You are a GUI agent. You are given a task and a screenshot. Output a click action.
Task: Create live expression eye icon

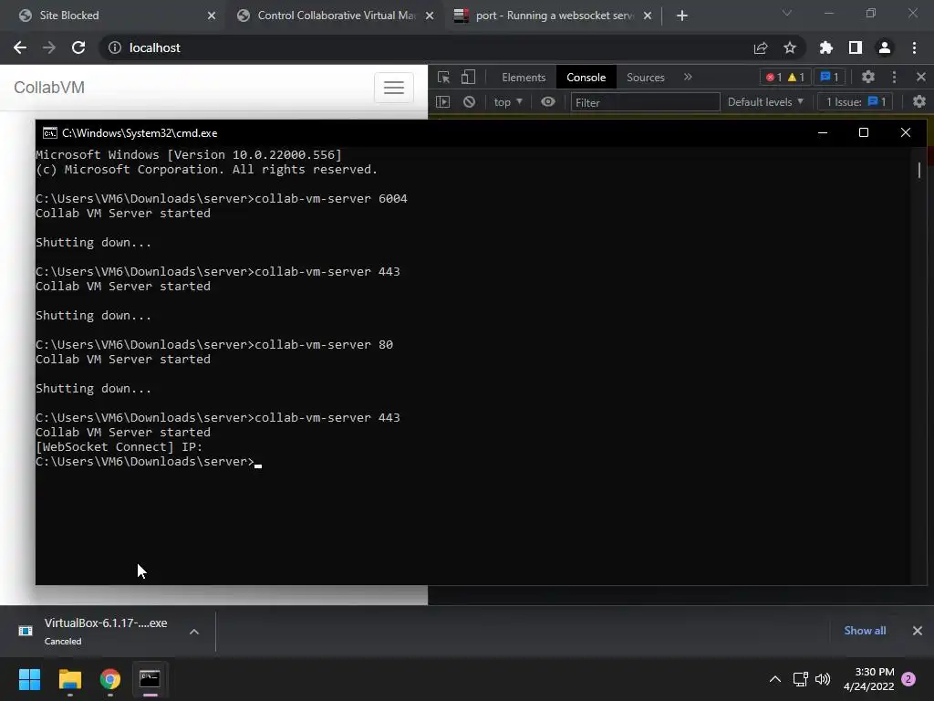point(548,102)
